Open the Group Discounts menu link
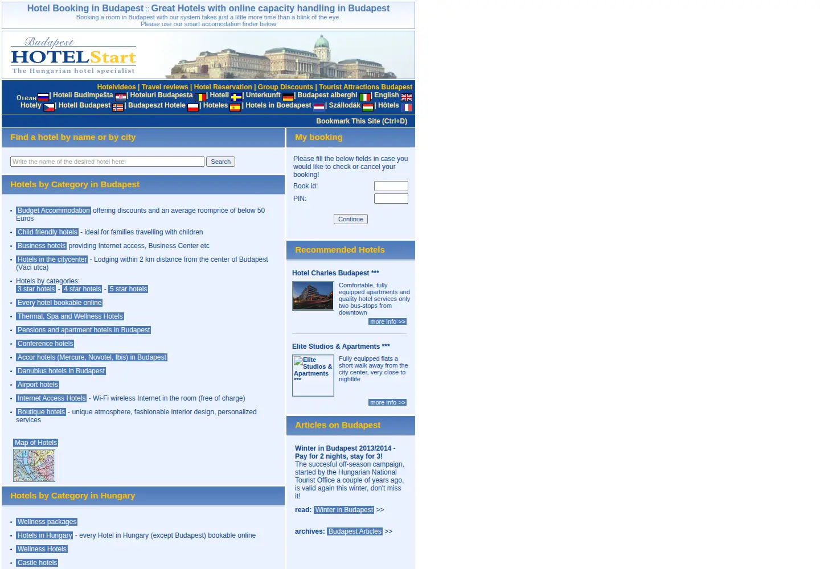This screenshot has height=569, width=820. 285,87
